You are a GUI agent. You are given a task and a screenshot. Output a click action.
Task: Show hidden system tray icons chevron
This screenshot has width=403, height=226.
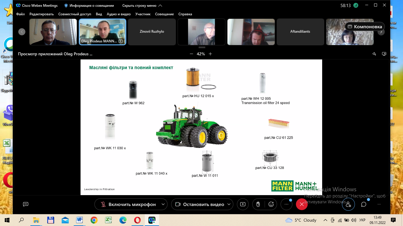coord(325,220)
